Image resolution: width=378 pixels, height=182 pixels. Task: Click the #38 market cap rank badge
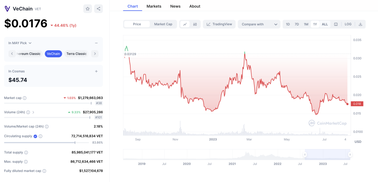(x=99, y=103)
